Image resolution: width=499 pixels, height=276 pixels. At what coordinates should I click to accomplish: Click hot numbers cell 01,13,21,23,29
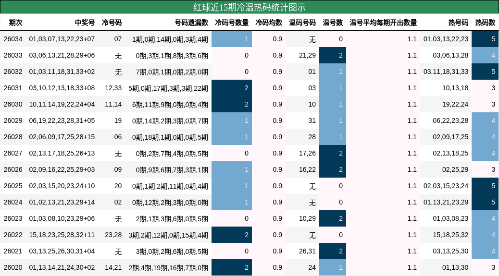coord(446,202)
